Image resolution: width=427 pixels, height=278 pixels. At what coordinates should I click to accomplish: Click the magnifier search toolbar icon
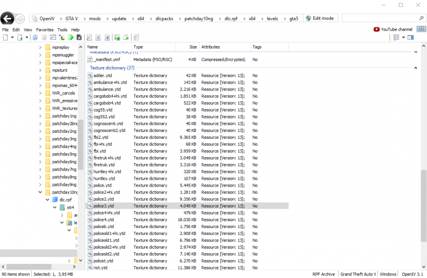[x=90, y=38]
